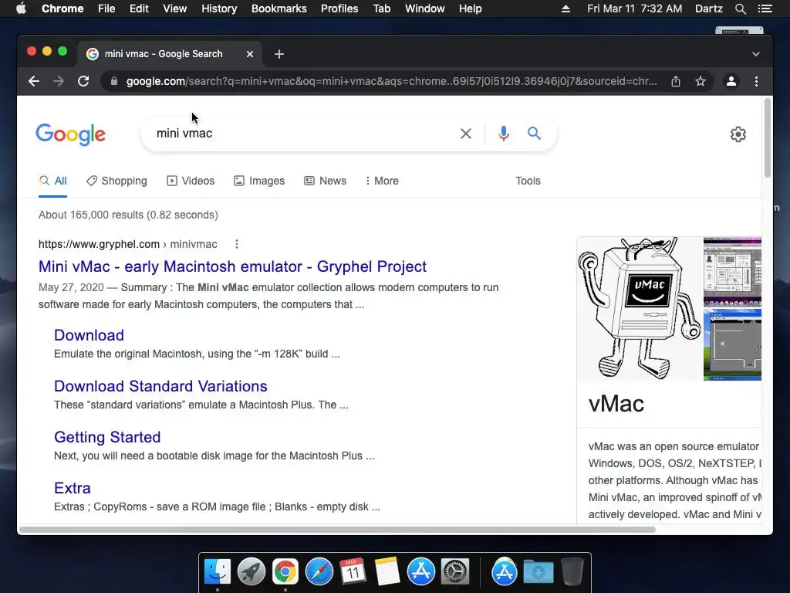Viewport: 790px width, 593px height.
Task: Switch to the Videos tab
Action: pyautogui.click(x=191, y=181)
